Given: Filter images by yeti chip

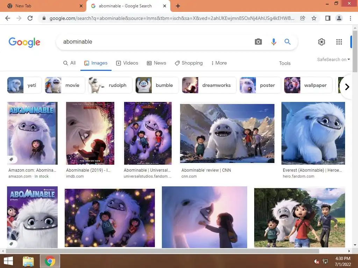Looking at the screenshot, I should point(24,85).
